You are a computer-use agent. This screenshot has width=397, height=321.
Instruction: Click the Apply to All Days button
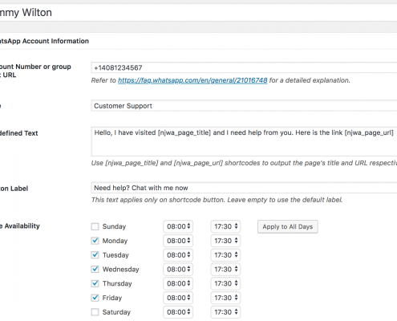[x=288, y=227]
